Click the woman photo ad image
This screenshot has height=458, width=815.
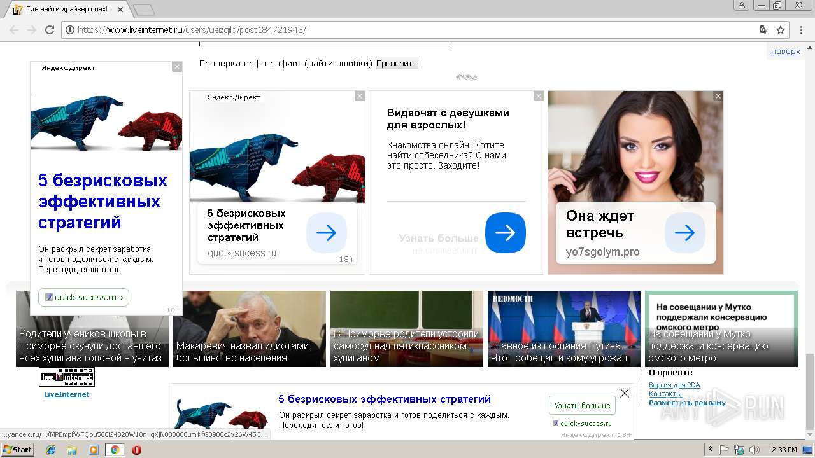[635, 146]
